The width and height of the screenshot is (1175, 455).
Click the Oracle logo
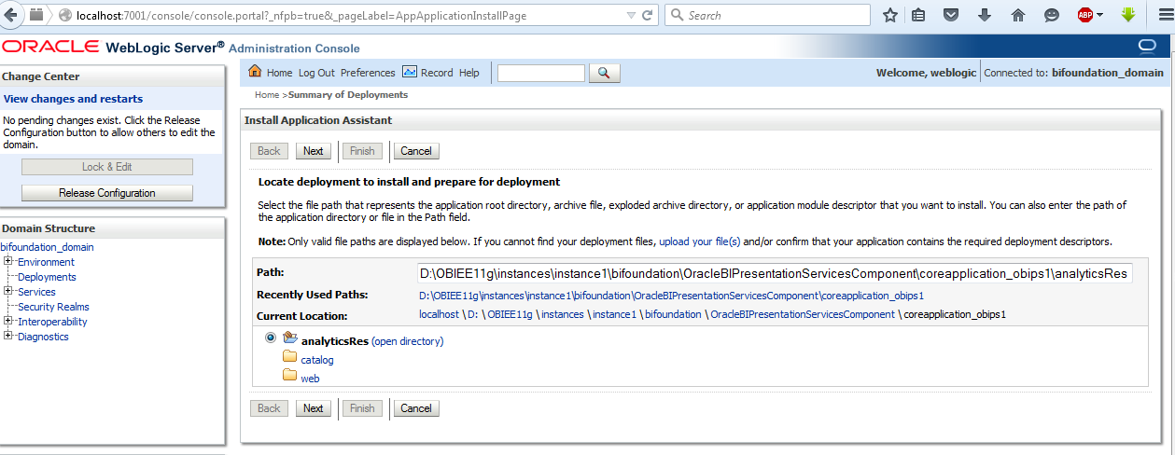click(x=51, y=47)
